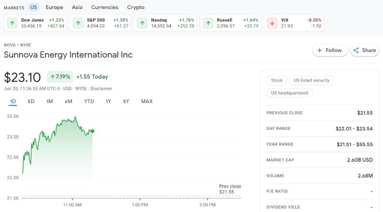Image resolution: width=383 pixels, height=212 pixels.
Task: Click the US listed security chip
Action: pyautogui.click(x=312, y=80)
